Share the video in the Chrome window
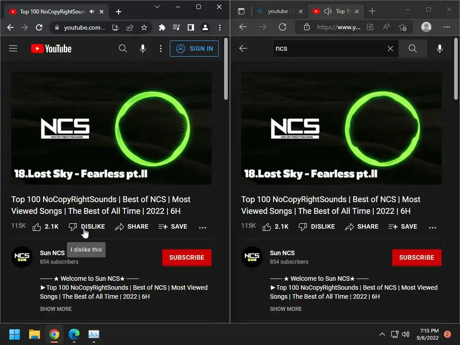 [132, 226]
